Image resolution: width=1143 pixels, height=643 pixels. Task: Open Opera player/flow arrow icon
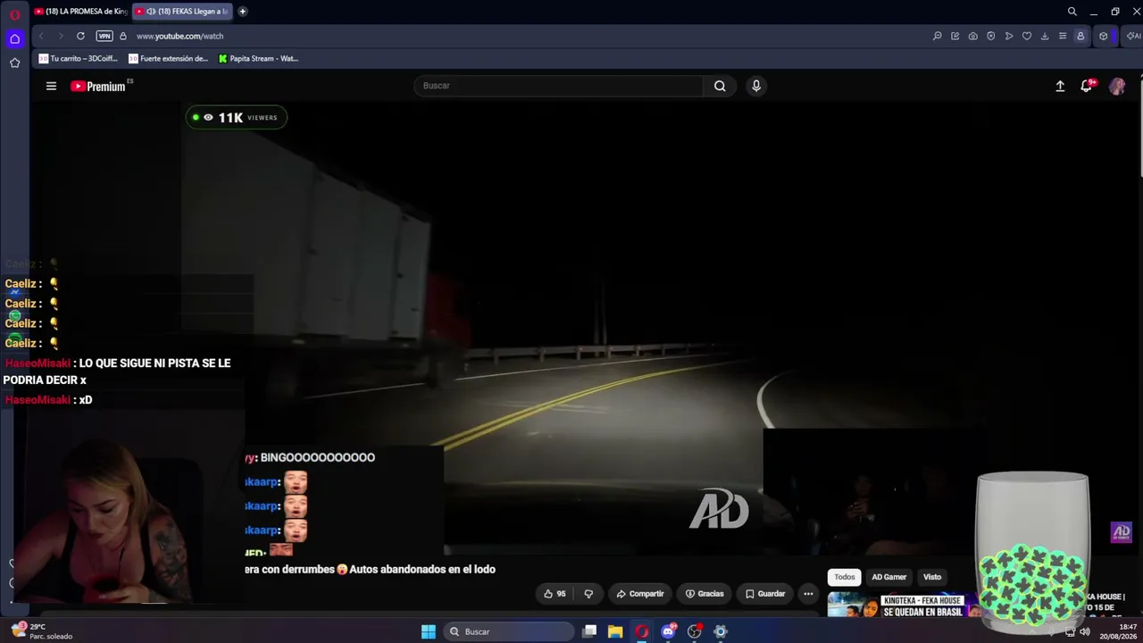tap(1008, 36)
